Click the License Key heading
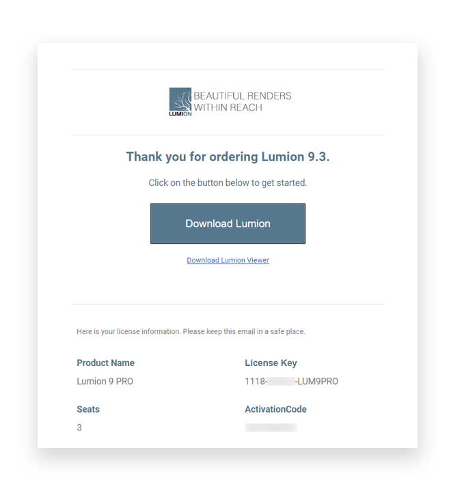The height and width of the screenshot is (502, 462). point(271,363)
